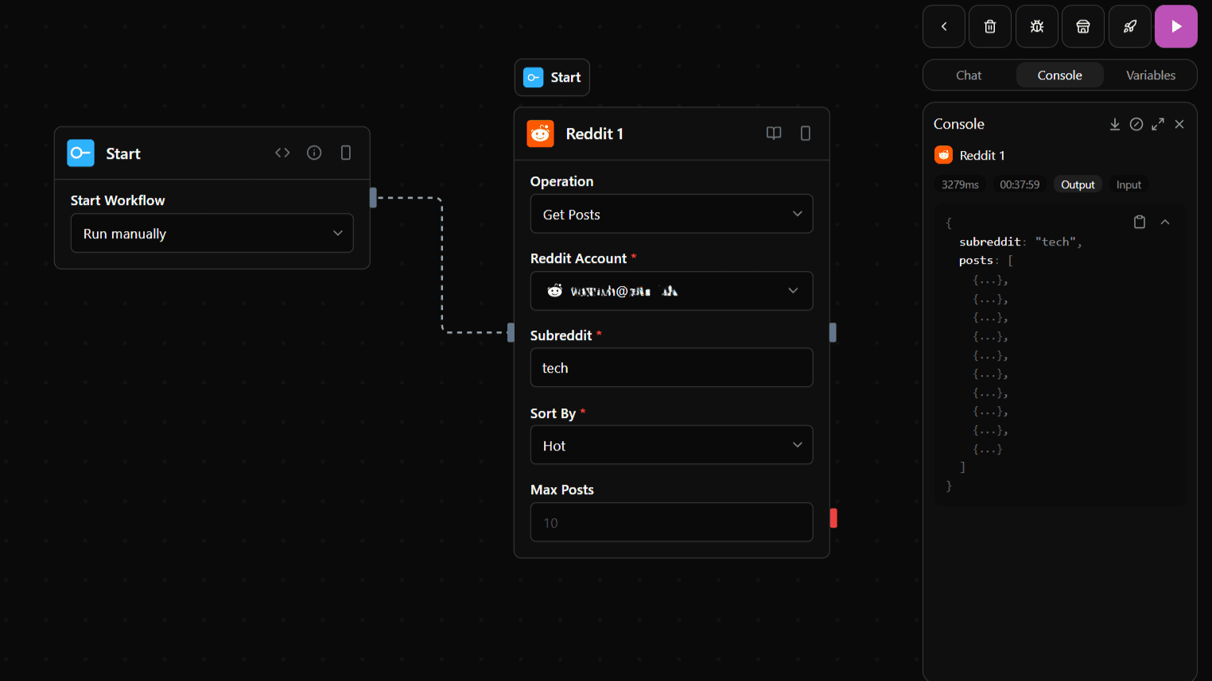The image size is (1212, 681).
Task: Click the back chevron toolbar button
Action: [944, 26]
